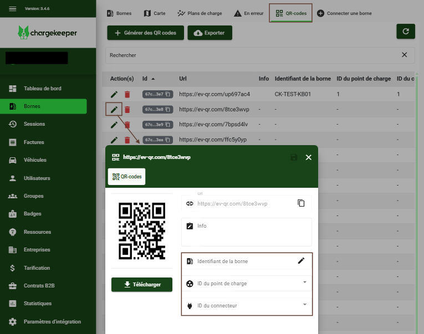Click the Info column header
The height and width of the screenshot is (334, 424).
tap(264, 79)
